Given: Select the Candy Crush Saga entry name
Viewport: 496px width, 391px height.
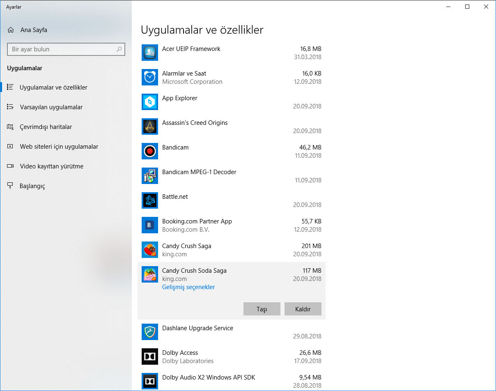Looking at the screenshot, I should tap(187, 246).
